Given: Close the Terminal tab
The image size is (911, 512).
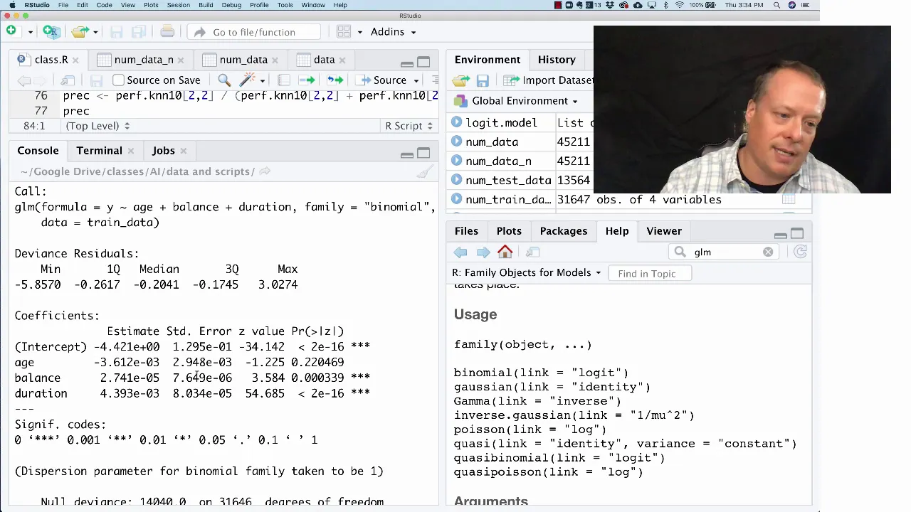Looking at the screenshot, I should tap(130, 151).
